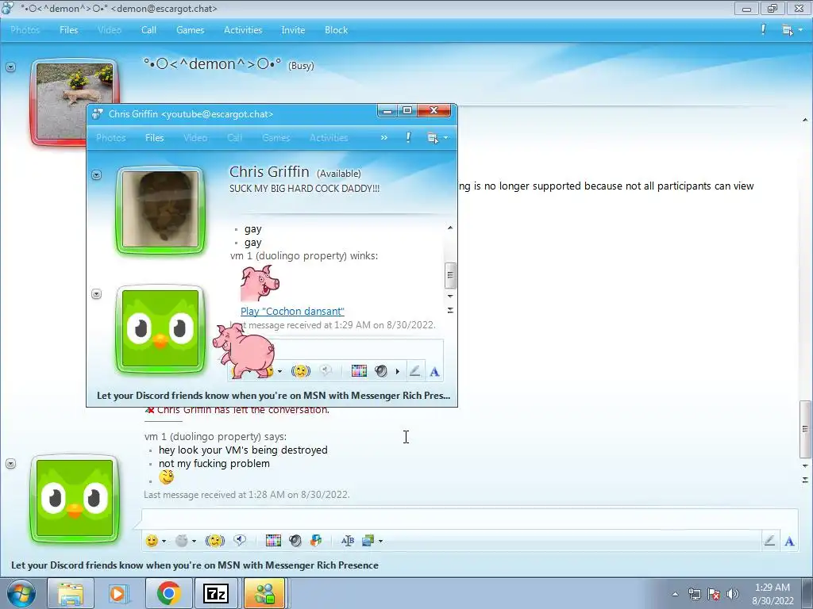Collapse own Duolingo picture in demon window
Screen dimensions: 813x609
coord(11,463)
